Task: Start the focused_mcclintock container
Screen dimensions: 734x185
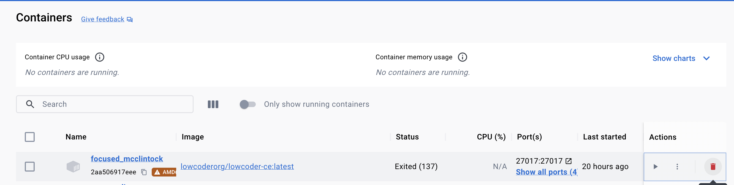Action: point(655,167)
